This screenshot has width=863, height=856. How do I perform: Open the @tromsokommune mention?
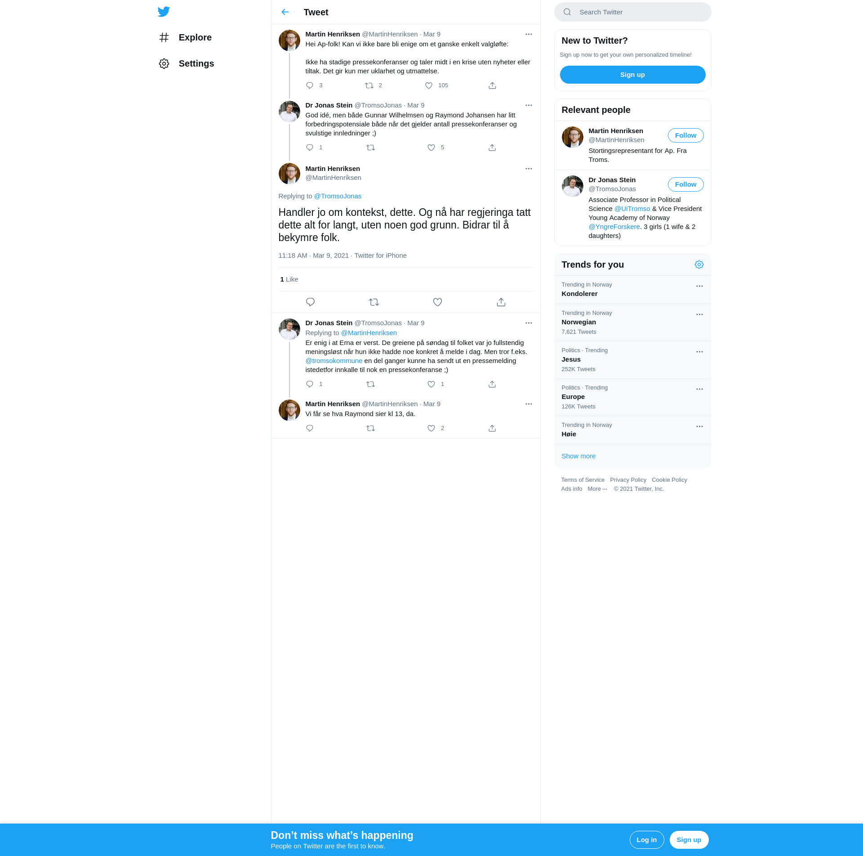tap(334, 361)
